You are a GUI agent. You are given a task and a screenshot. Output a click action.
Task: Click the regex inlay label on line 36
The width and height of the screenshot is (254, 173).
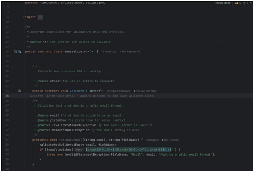[79, 150]
